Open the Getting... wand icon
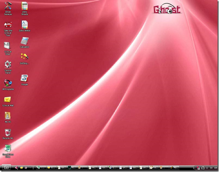Viewport: 219px width, 172px height. pos(24,59)
